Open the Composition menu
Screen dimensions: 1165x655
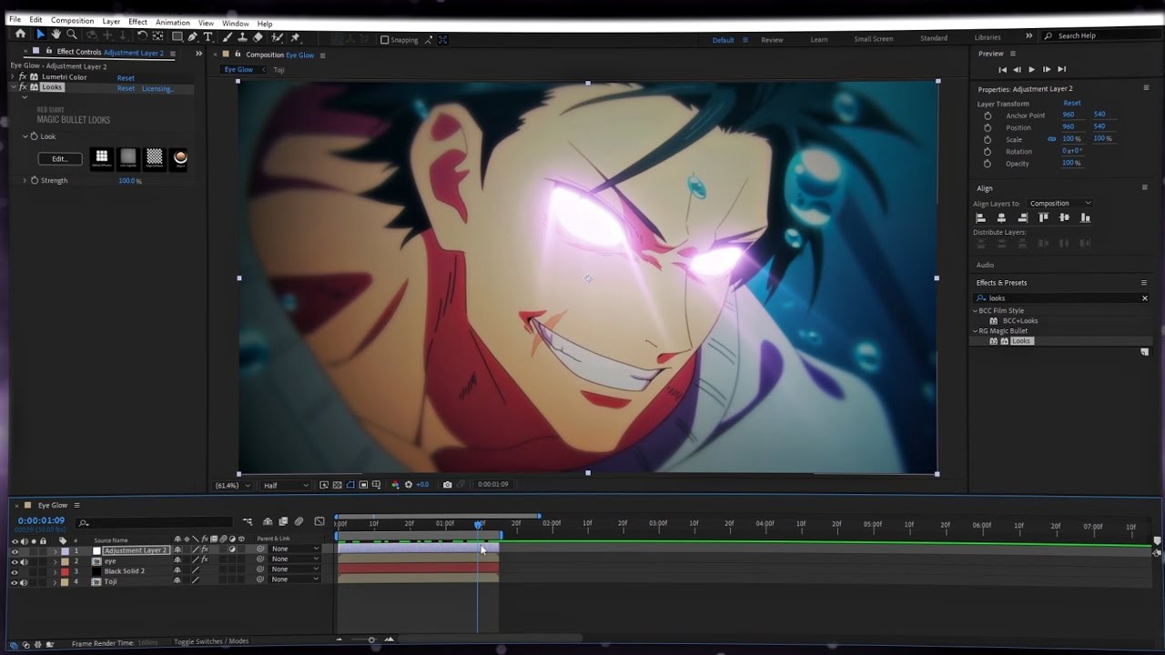pyautogui.click(x=72, y=21)
